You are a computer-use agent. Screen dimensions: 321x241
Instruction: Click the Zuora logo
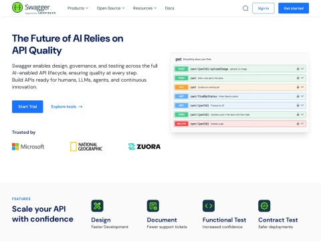click(x=144, y=147)
